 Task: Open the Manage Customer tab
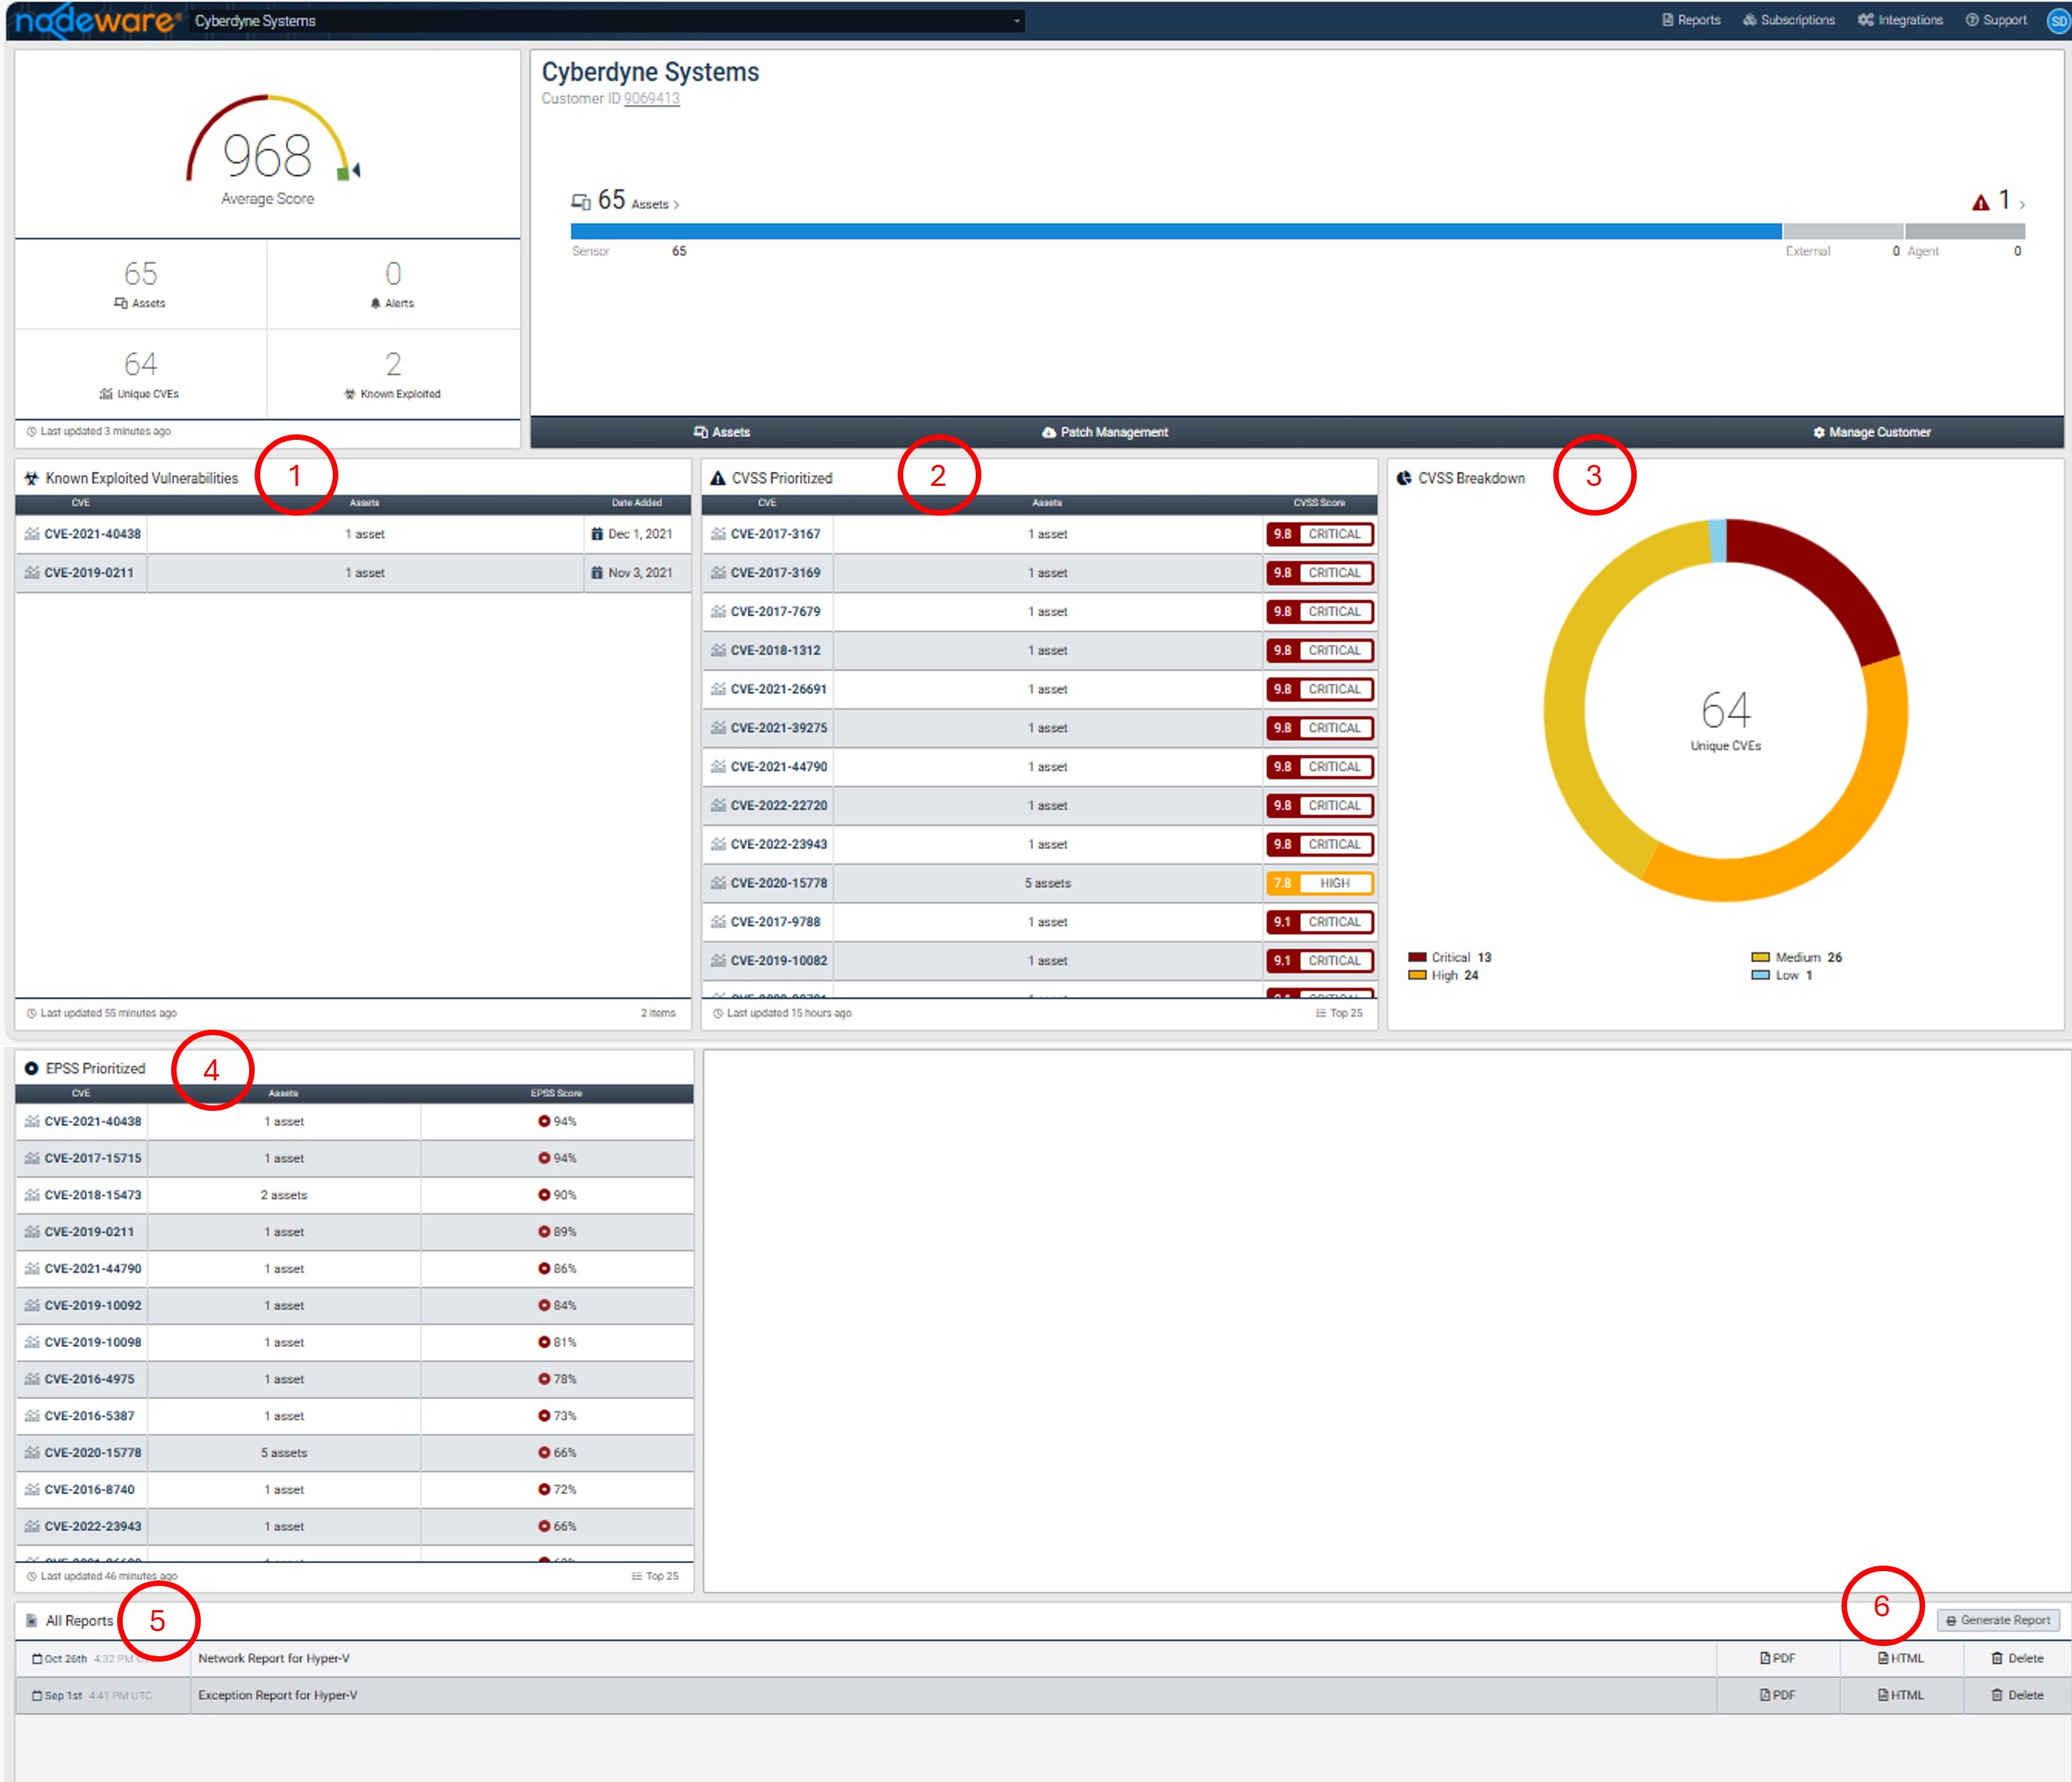[x=1871, y=432]
